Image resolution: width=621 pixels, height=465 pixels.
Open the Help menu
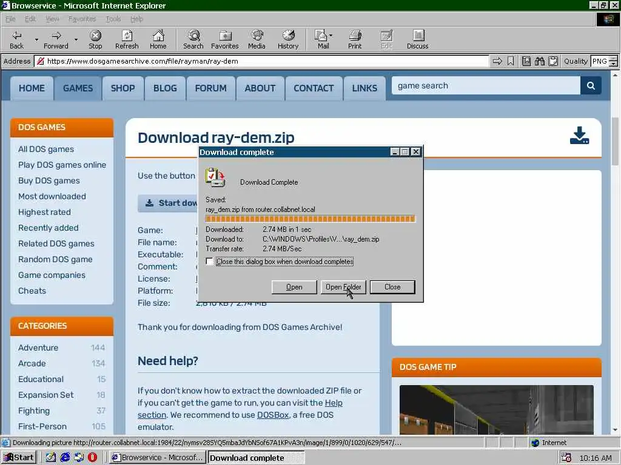pyautogui.click(x=136, y=19)
